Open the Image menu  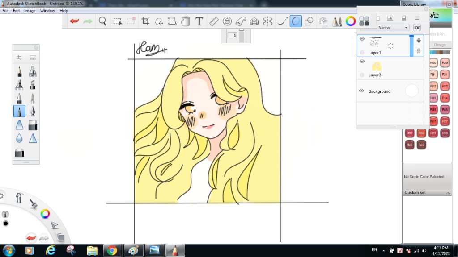(30, 11)
